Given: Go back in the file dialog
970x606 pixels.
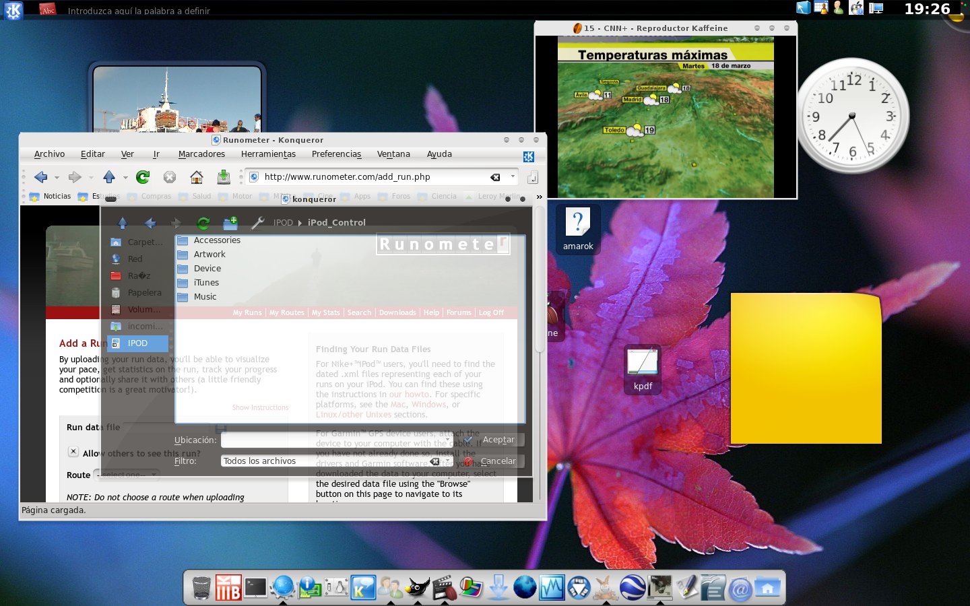Looking at the screenshot, I should pos(150,223).
